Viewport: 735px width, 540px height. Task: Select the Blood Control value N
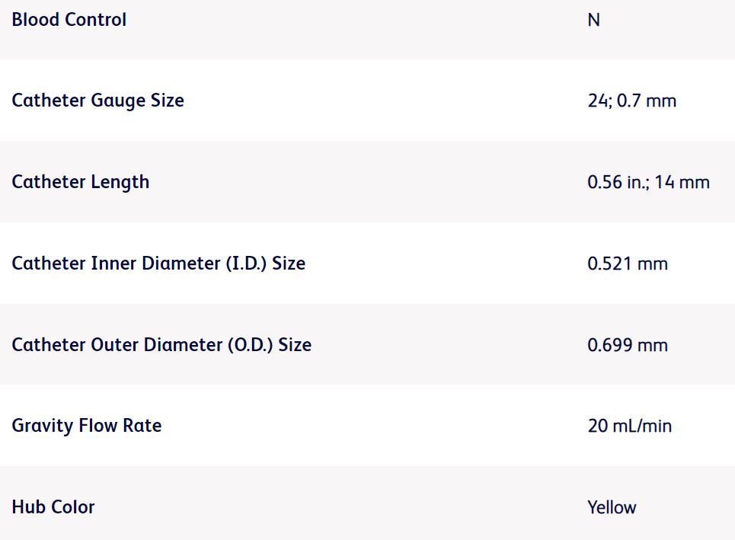tap(593, 21)
